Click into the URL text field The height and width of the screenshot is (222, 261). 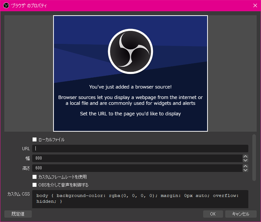(140, 148)
